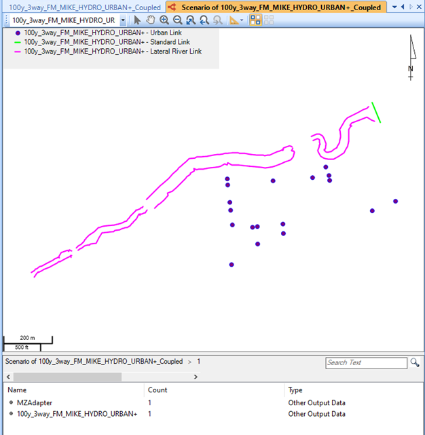Click the Standard Link legend entry
Screen dimensions: 425x435
coord(107,42)
